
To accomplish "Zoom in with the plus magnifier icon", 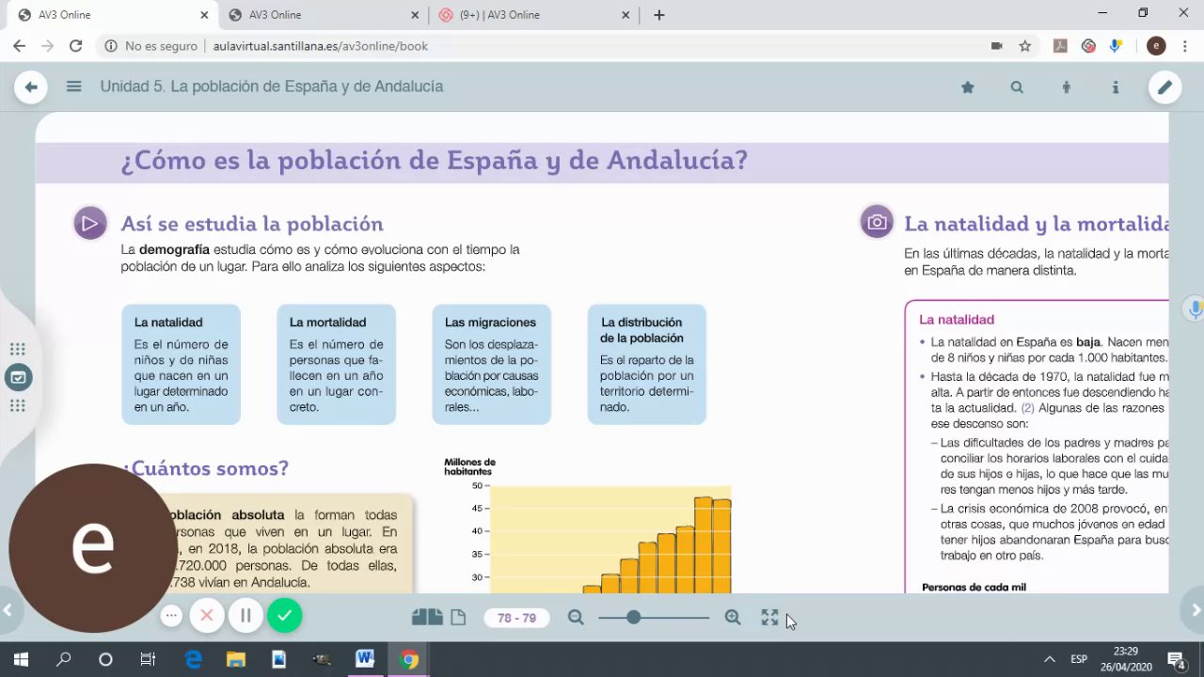I will (733, 618).
